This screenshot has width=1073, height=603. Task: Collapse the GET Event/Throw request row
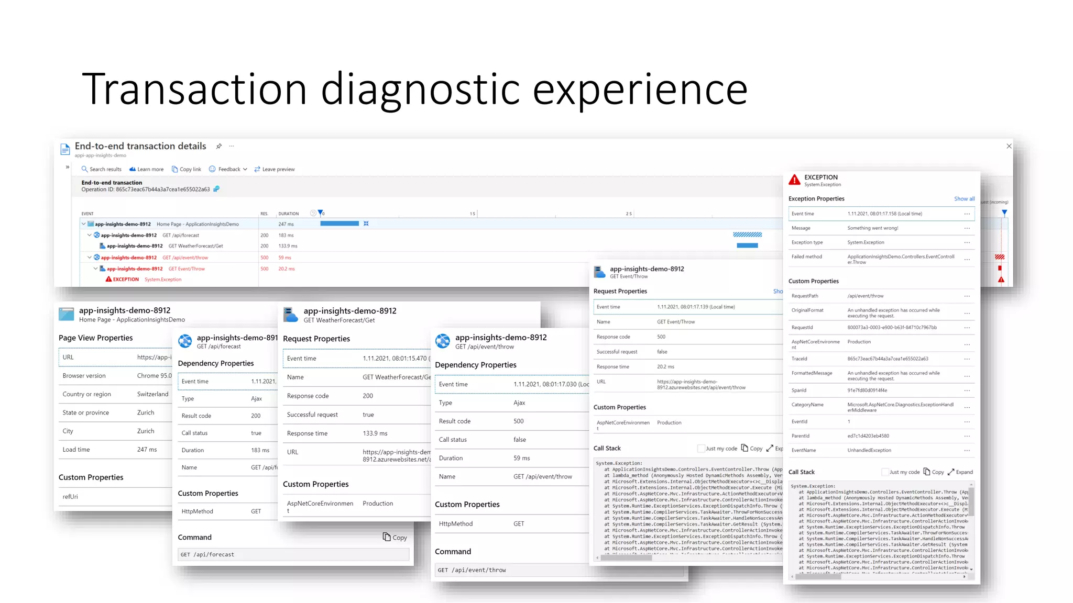coord(95,269)
